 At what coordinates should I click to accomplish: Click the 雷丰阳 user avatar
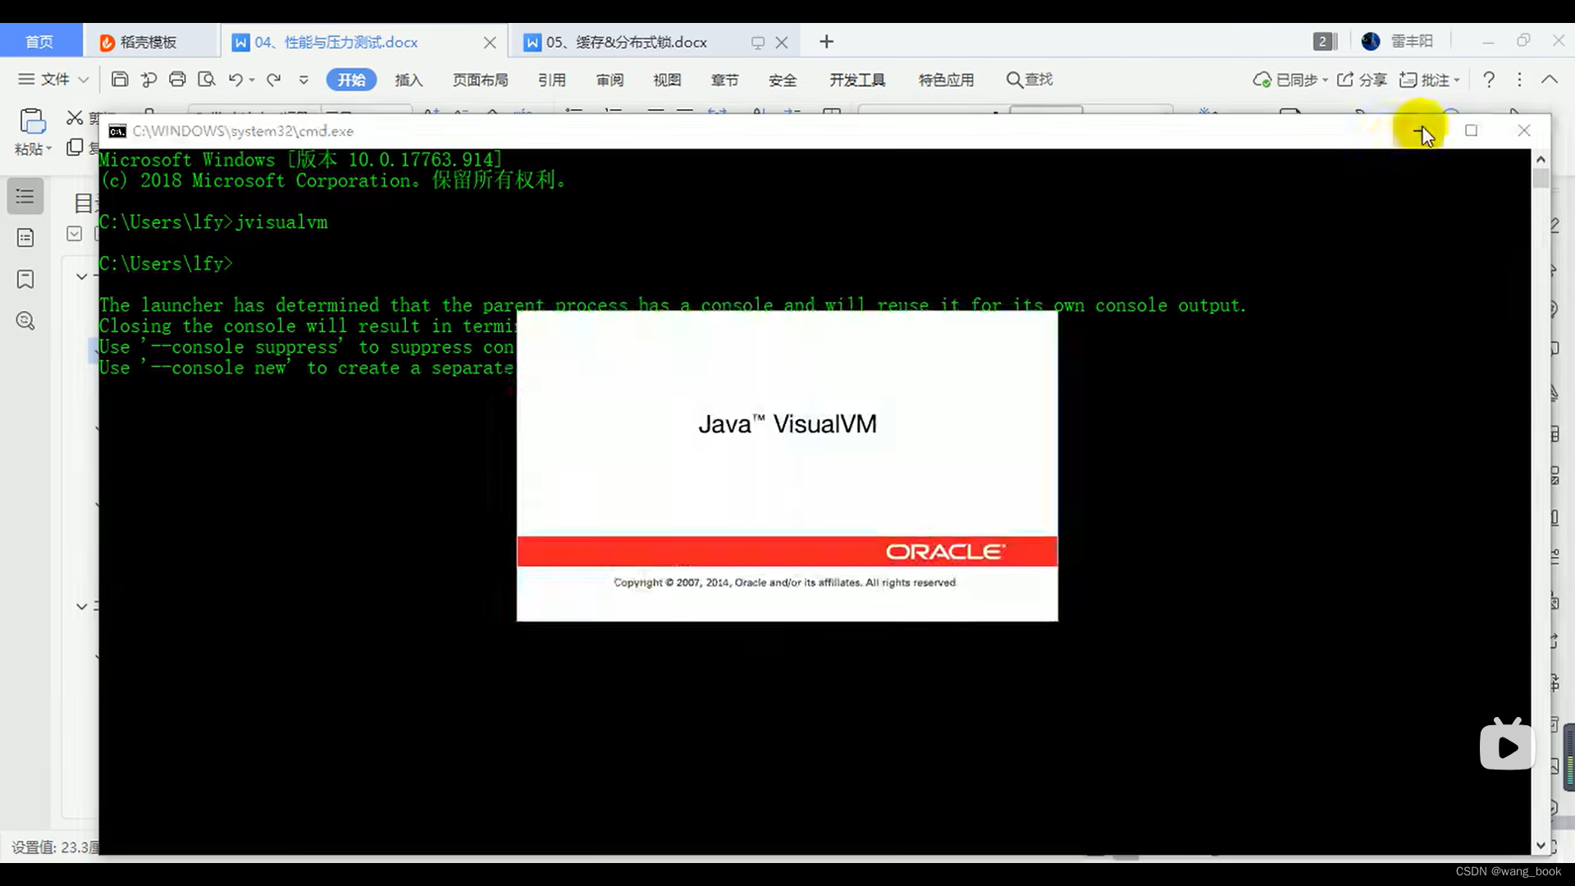[x=1371, y=41]
